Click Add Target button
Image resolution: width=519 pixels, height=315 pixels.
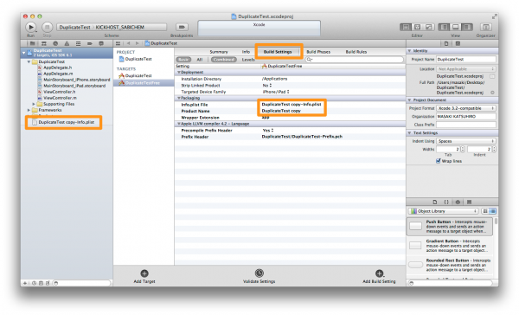pyautogui.click(x=144, y=276)
